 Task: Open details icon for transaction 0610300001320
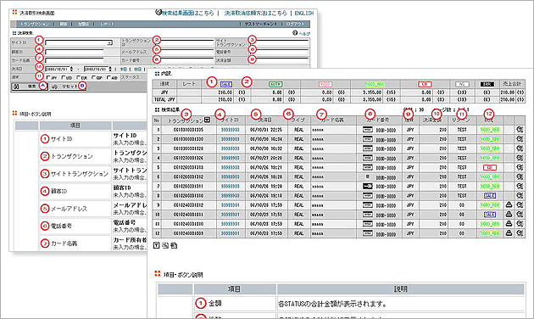click(x=520, y=148)
